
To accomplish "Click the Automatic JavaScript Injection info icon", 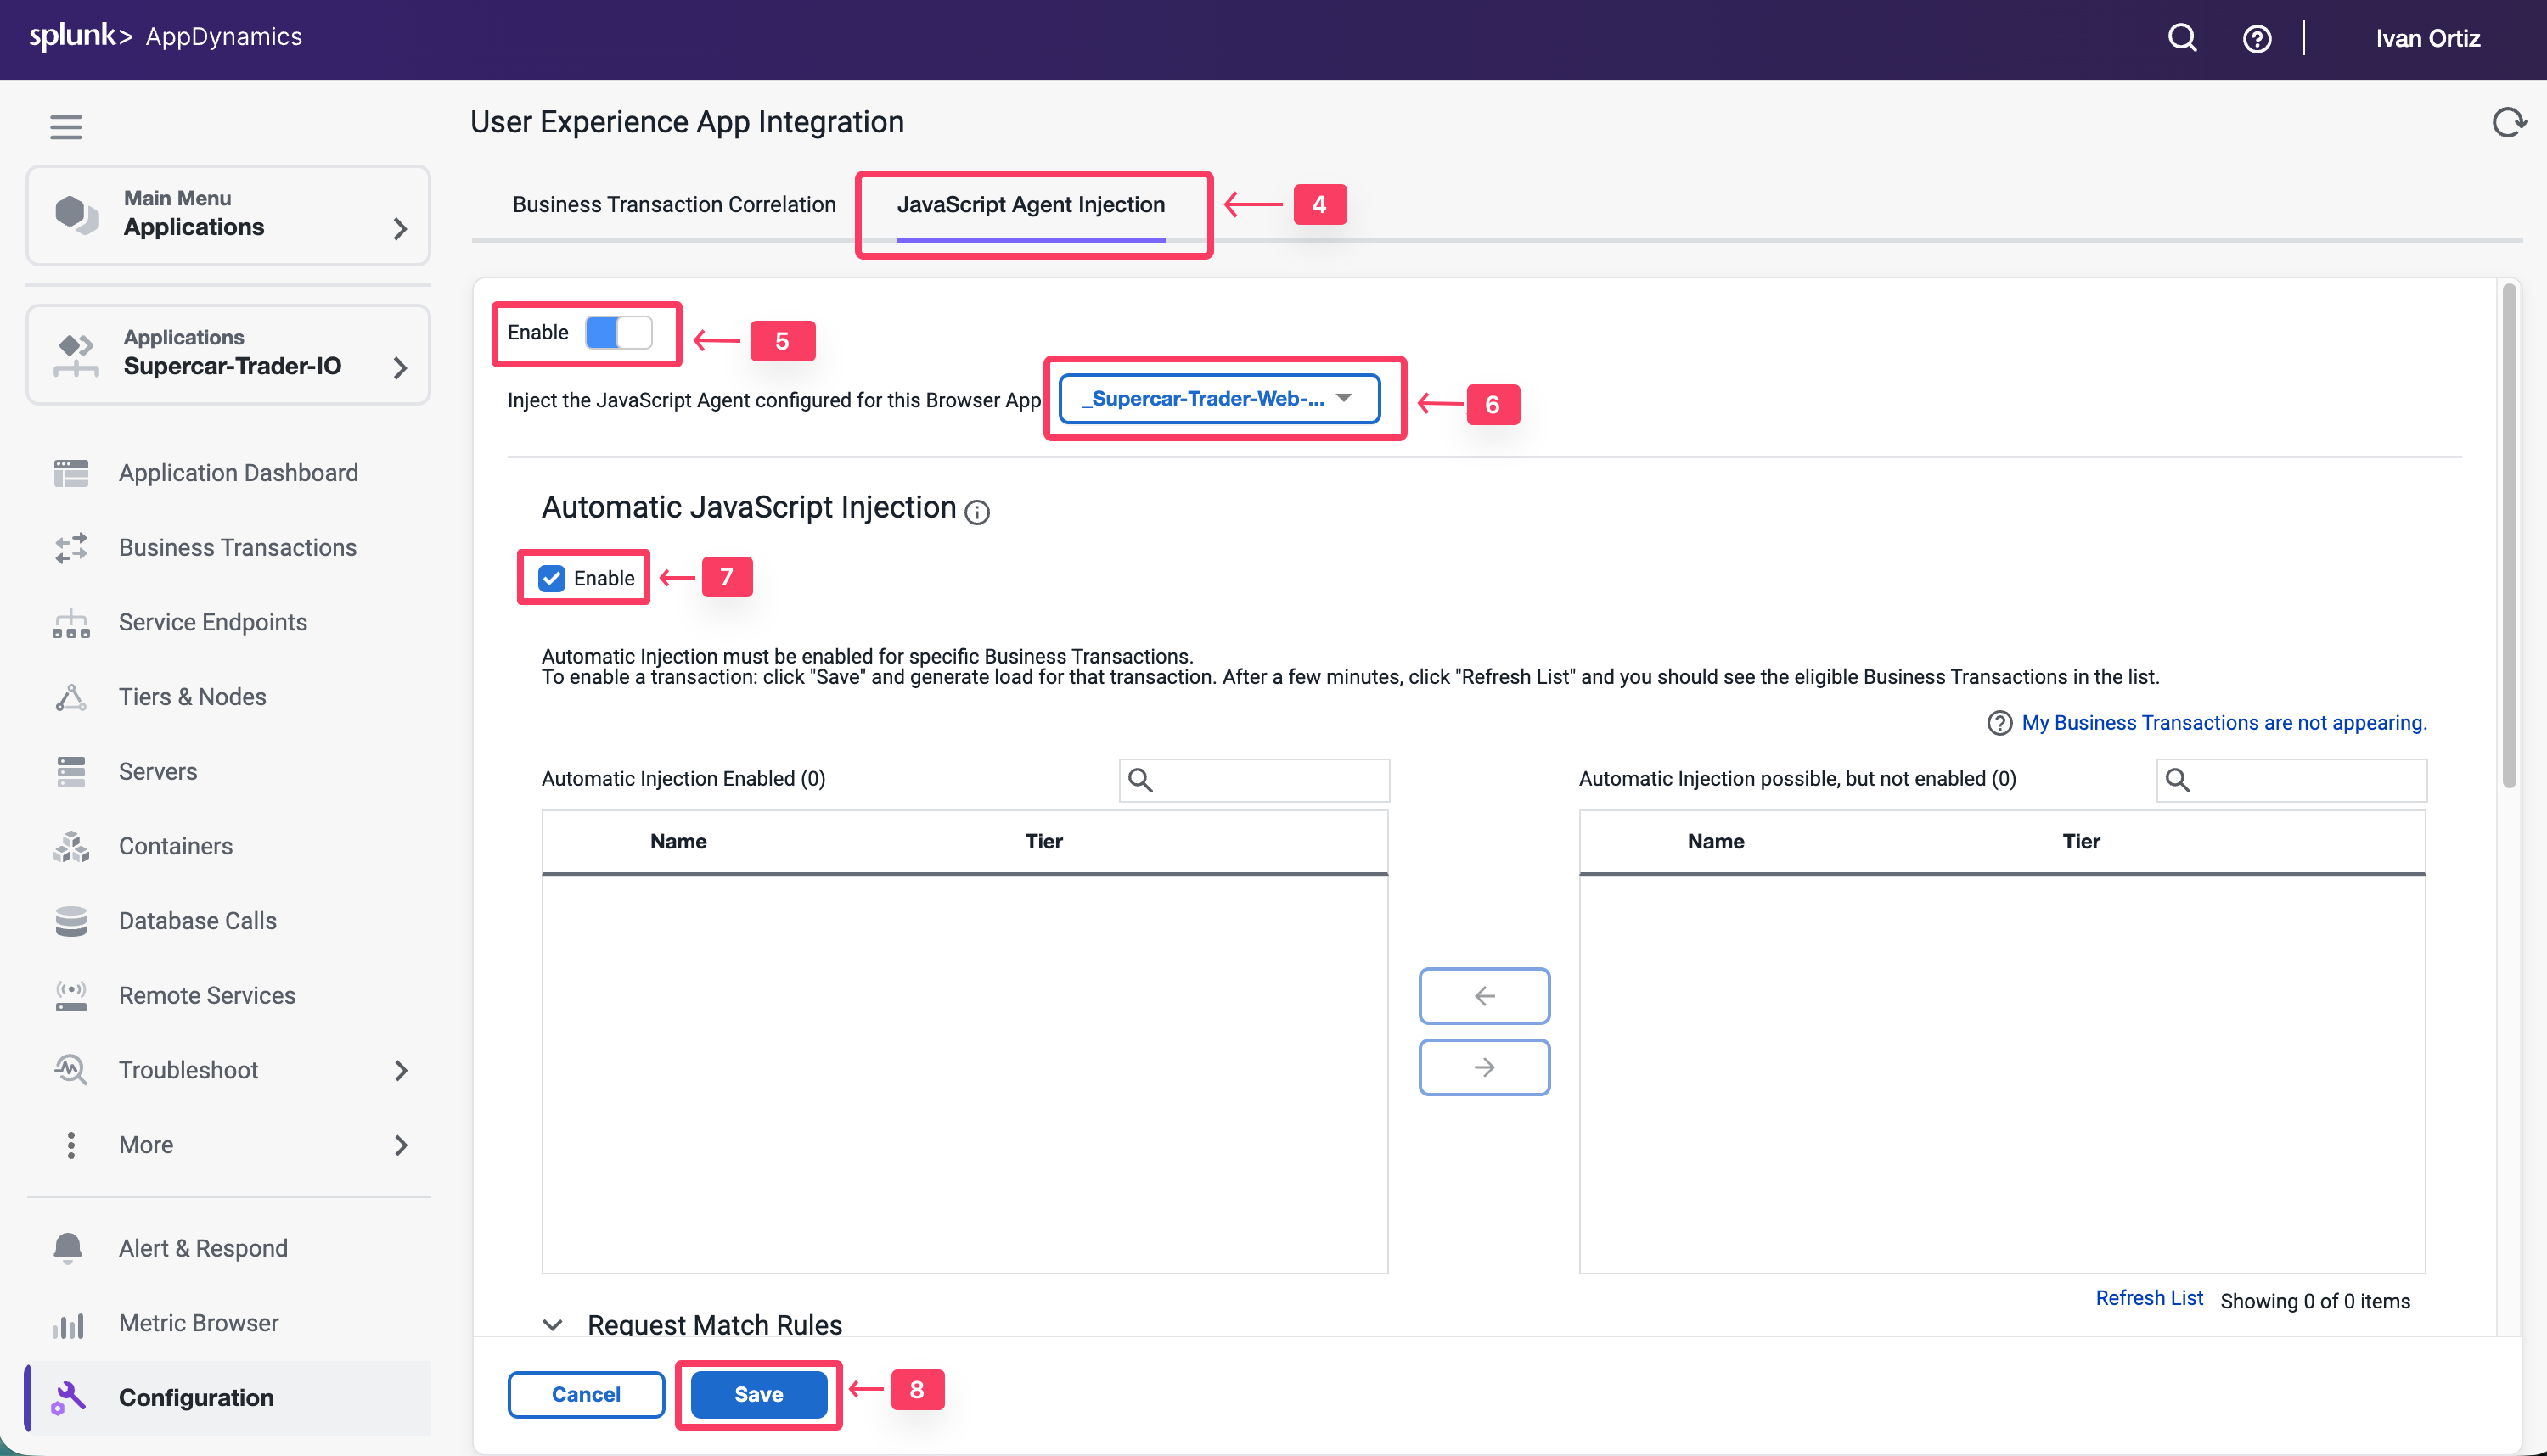I will 976,512.
